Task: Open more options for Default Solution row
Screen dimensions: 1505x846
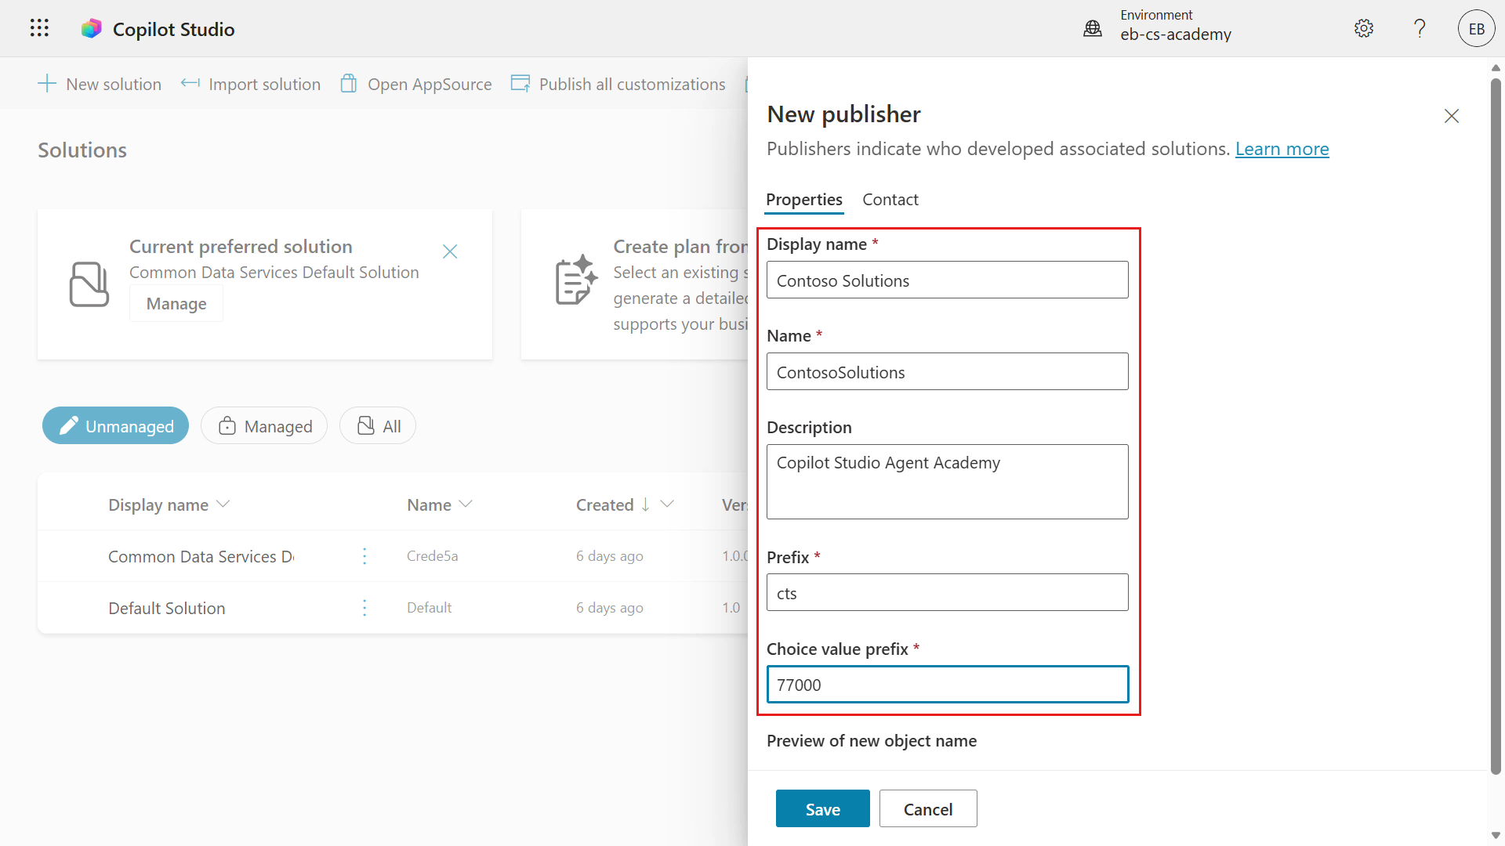Action: pos(364,608)
